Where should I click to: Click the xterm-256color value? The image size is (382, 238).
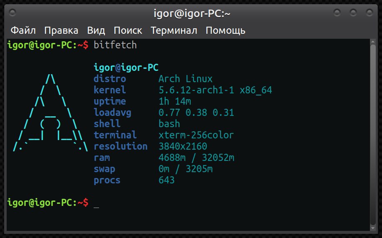pos(196,135)
